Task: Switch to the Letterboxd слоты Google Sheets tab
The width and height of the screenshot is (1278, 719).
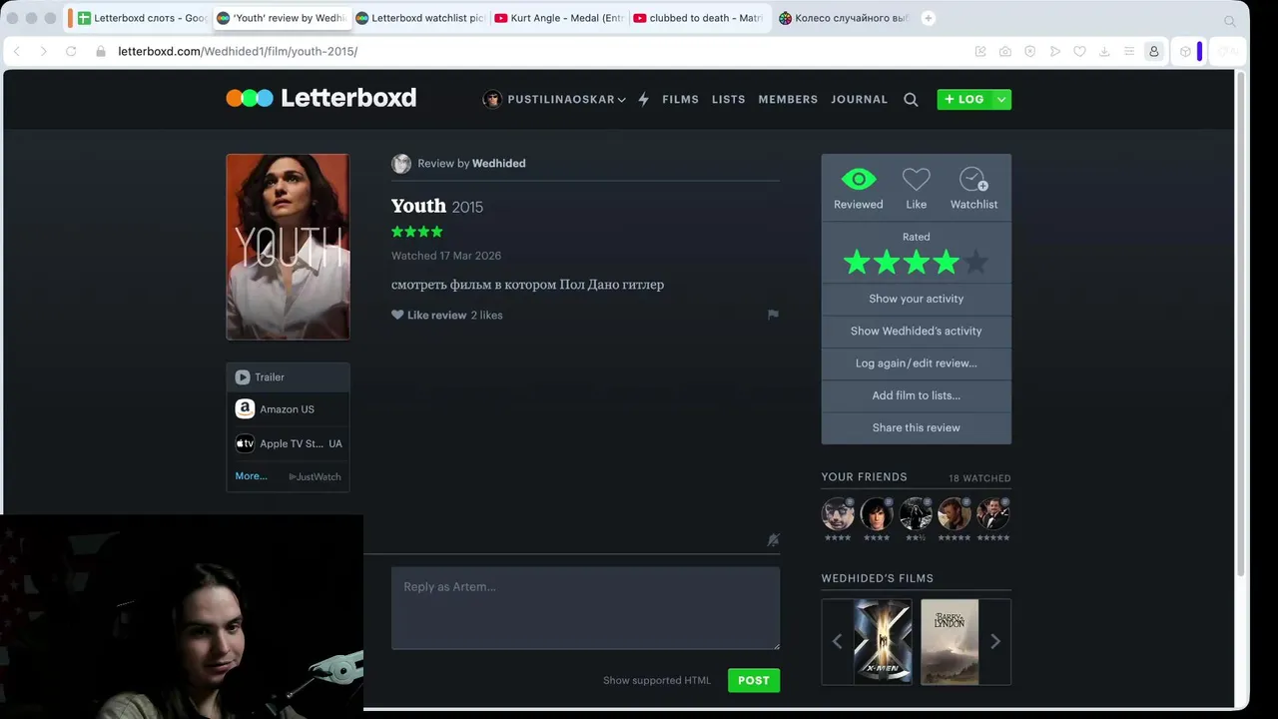Action: tap(143, 18)
